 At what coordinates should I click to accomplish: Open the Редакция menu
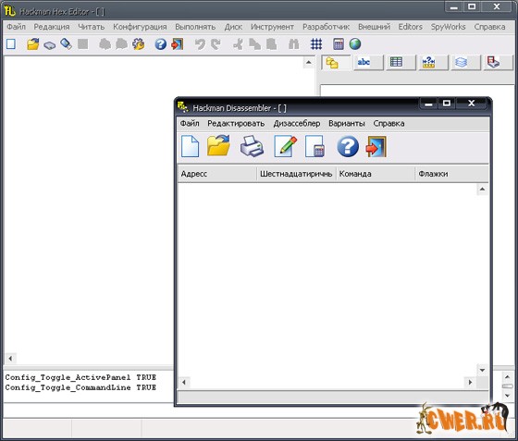coord(52,27)
